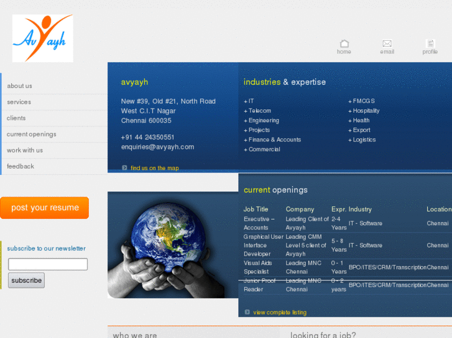
Task: Click Leading CMM Level 5 client company cell
Action: (306, 246)
